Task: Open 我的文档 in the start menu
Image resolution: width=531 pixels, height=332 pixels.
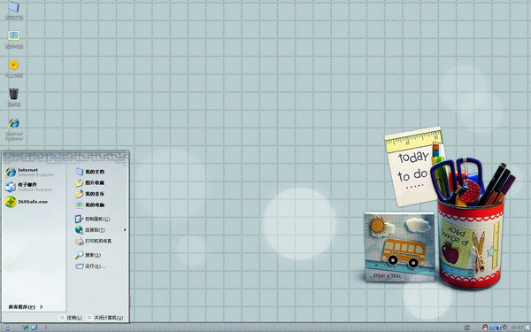Action: click(89, 172)
